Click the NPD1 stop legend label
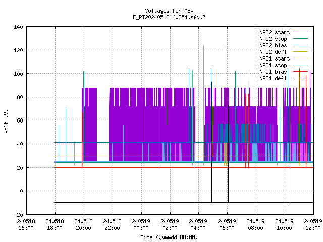Image resolution: width=323 pixels, height=242 pixels. click(273, 65)
